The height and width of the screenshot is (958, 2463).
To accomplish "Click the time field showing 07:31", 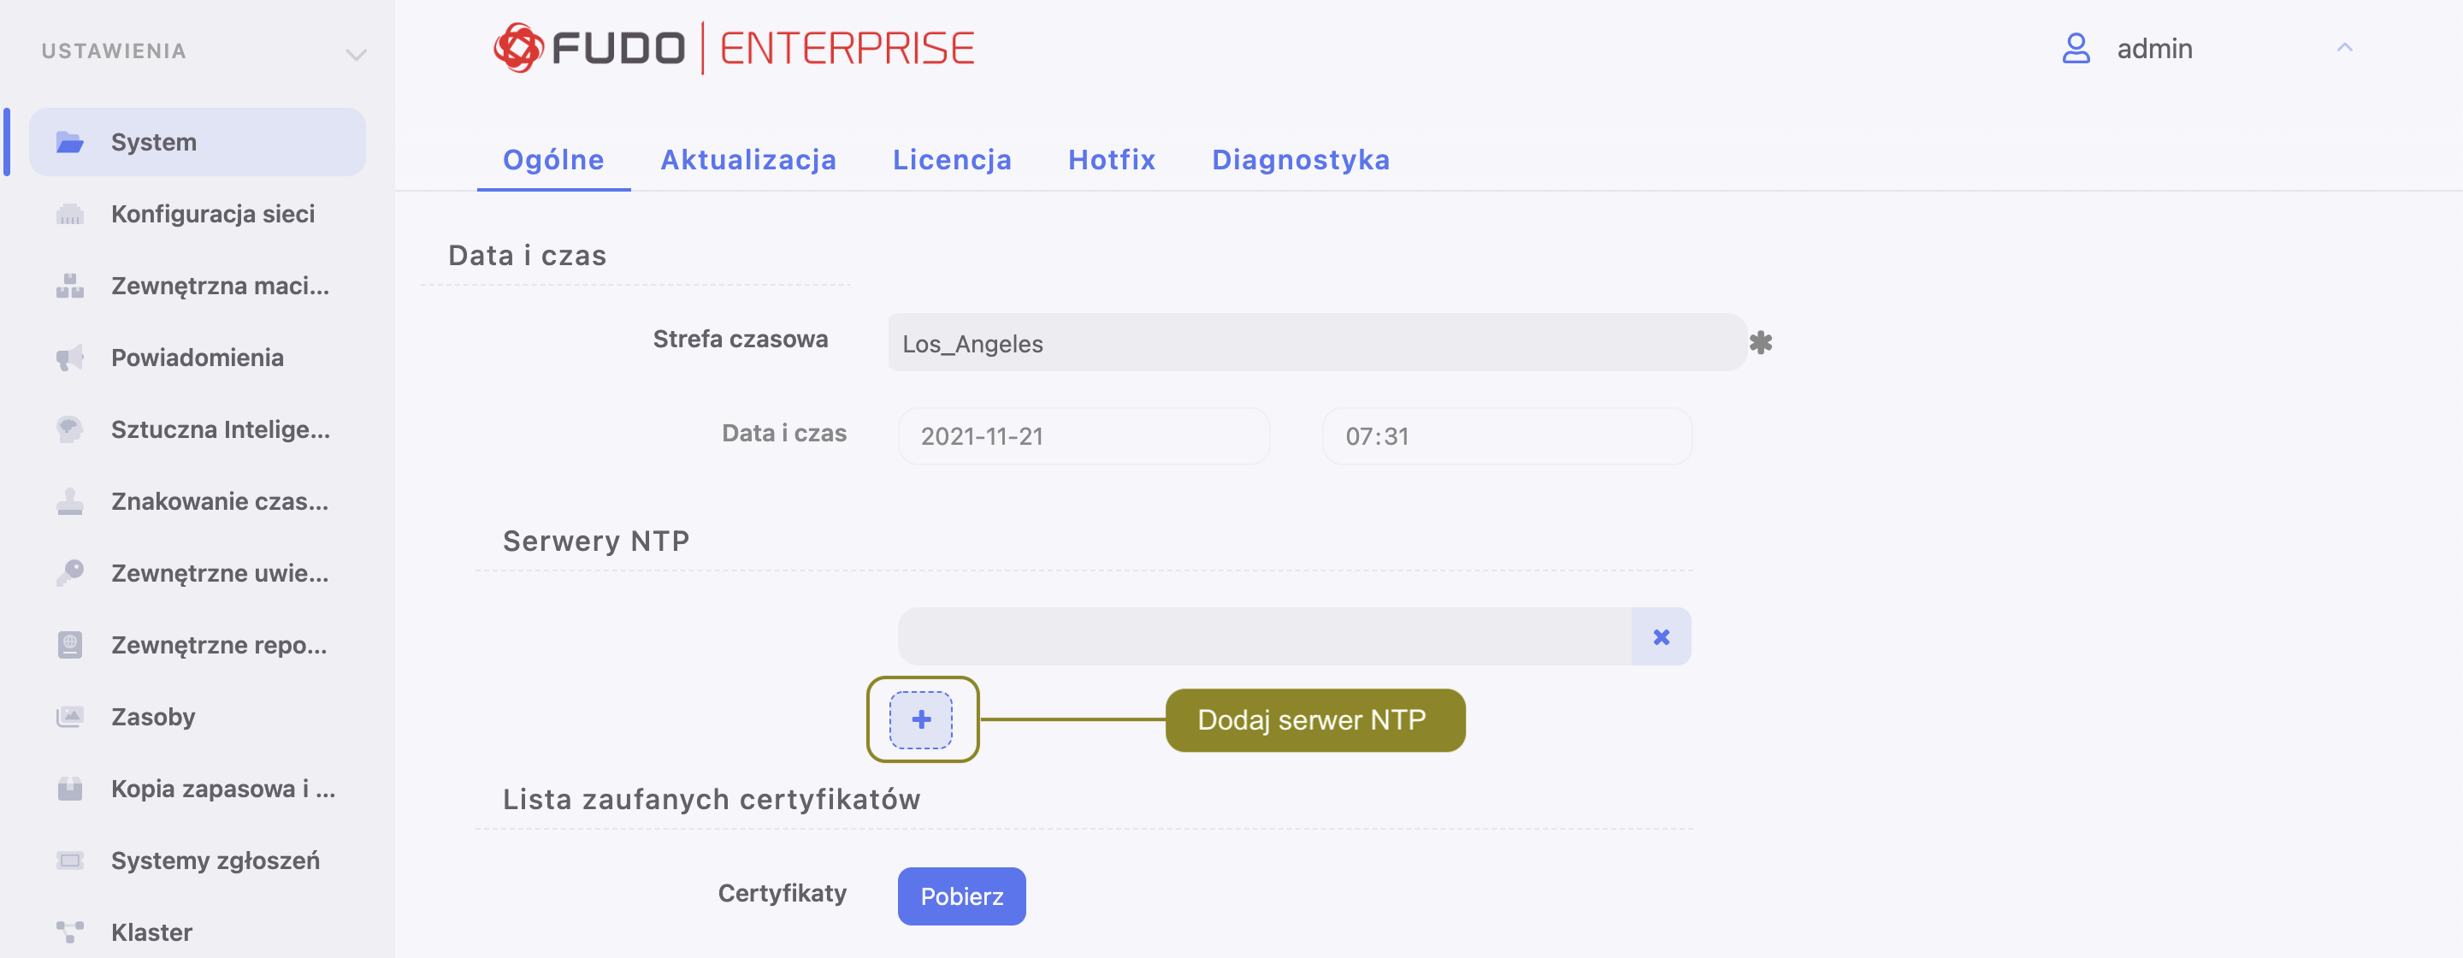I will pyautogui.click(x=1506, y=436).
